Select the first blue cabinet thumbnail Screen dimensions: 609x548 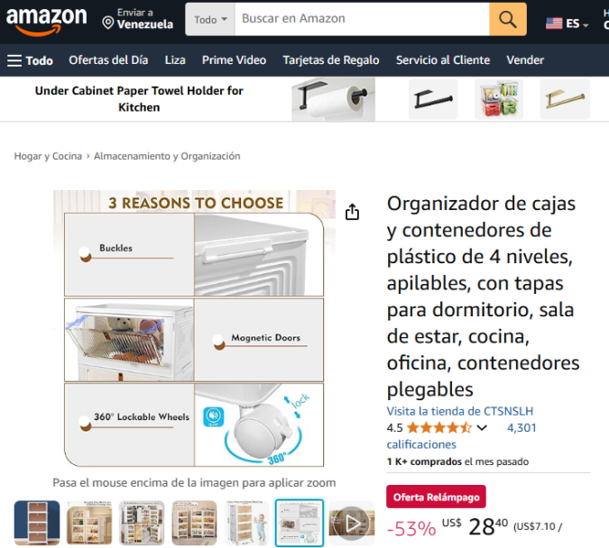point(37,523)
